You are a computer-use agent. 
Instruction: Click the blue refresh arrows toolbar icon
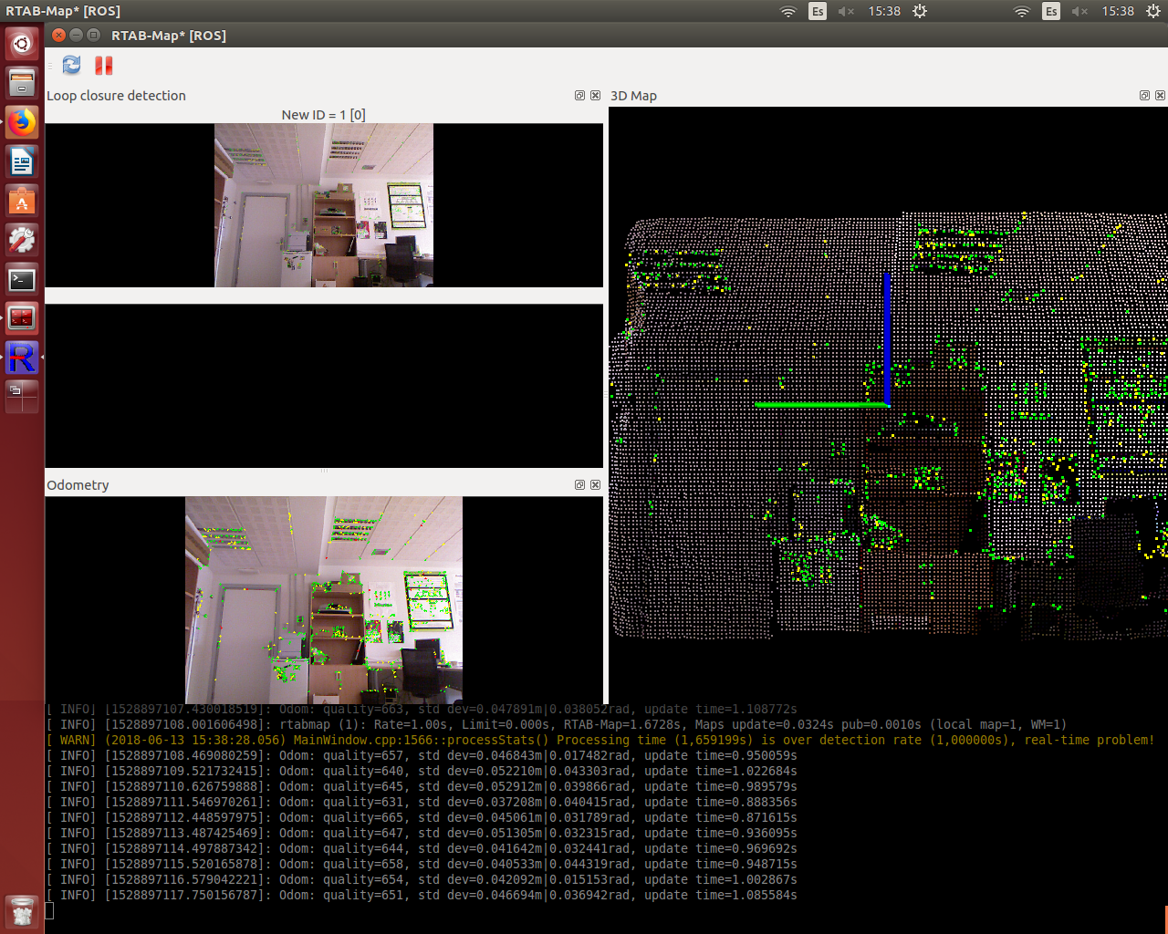tap(71, 66)
